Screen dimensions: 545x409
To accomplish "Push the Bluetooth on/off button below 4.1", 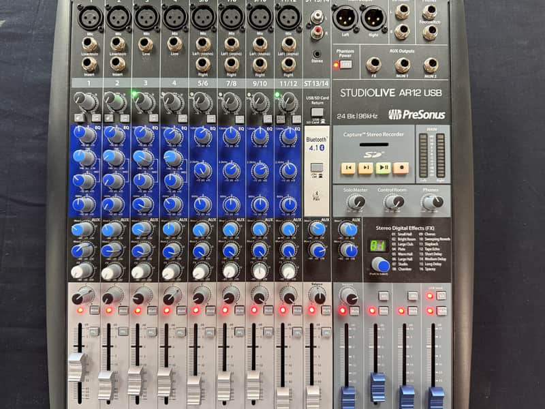I will coord(316,167).
